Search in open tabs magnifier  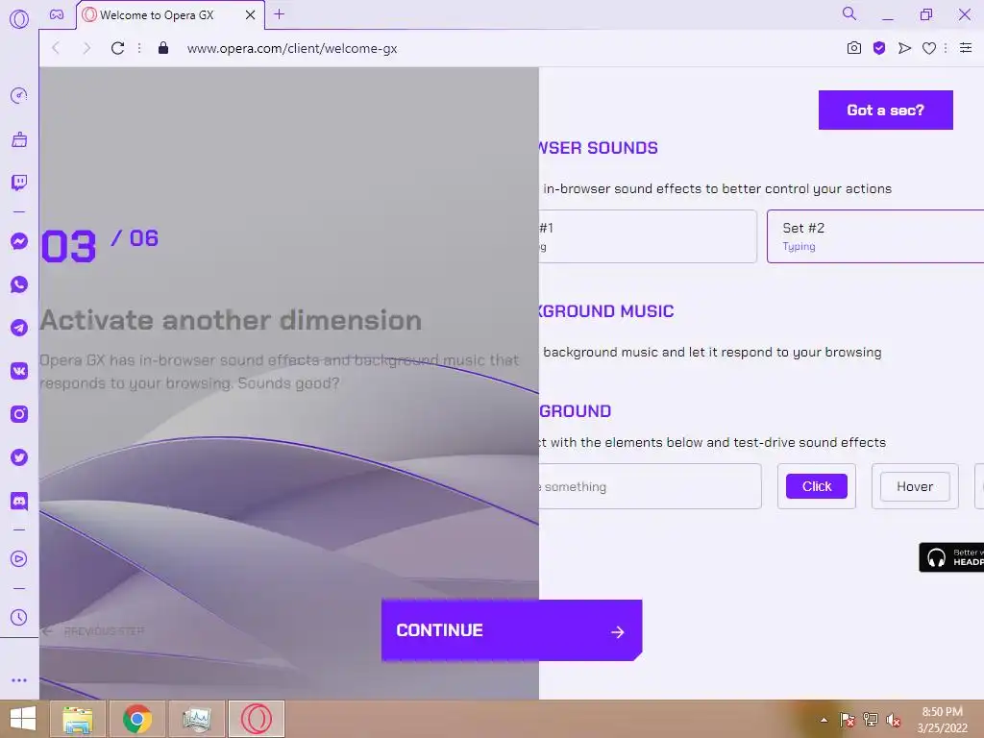pos(849,13)
